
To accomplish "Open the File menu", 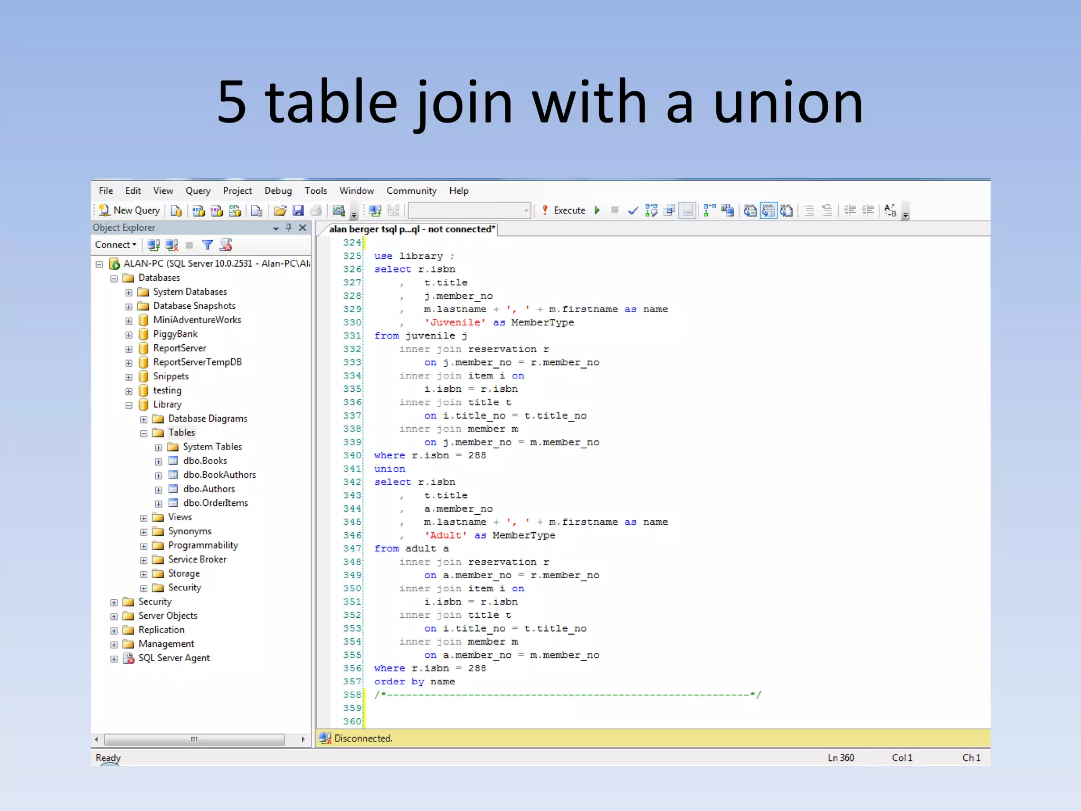I will pyautogui.click(x=106, y=191).
